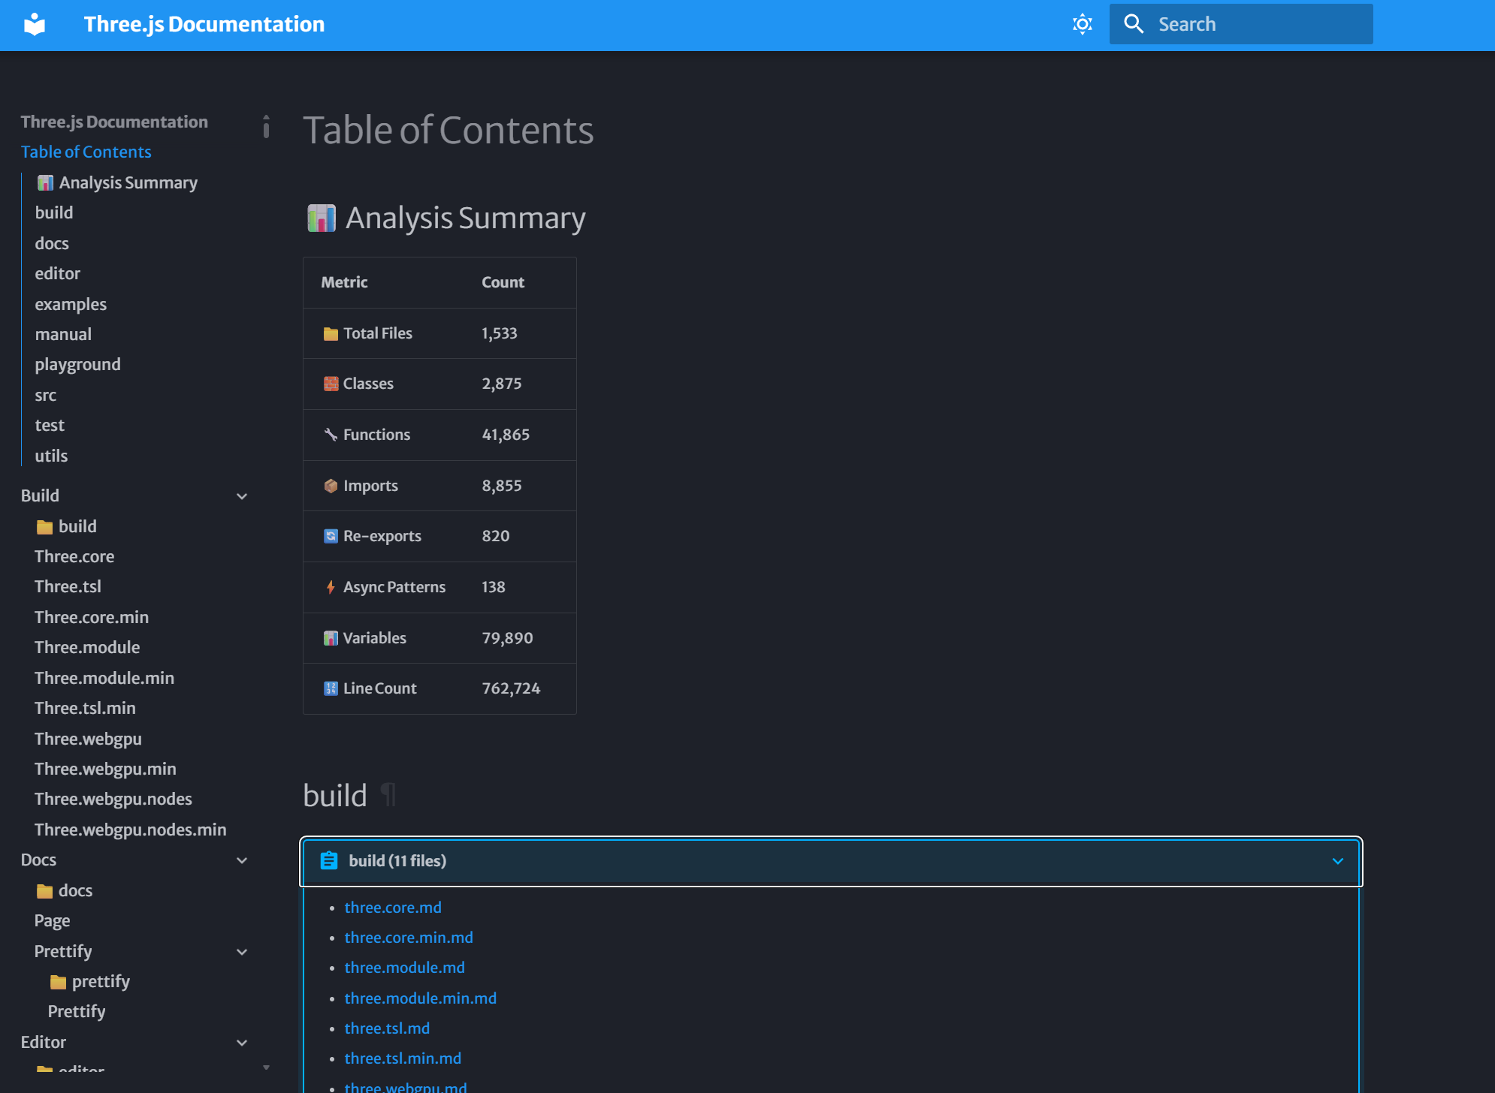The image size is (1495, 1093).
Task: Click the Metric column header
Action: (x=344, y=283)
